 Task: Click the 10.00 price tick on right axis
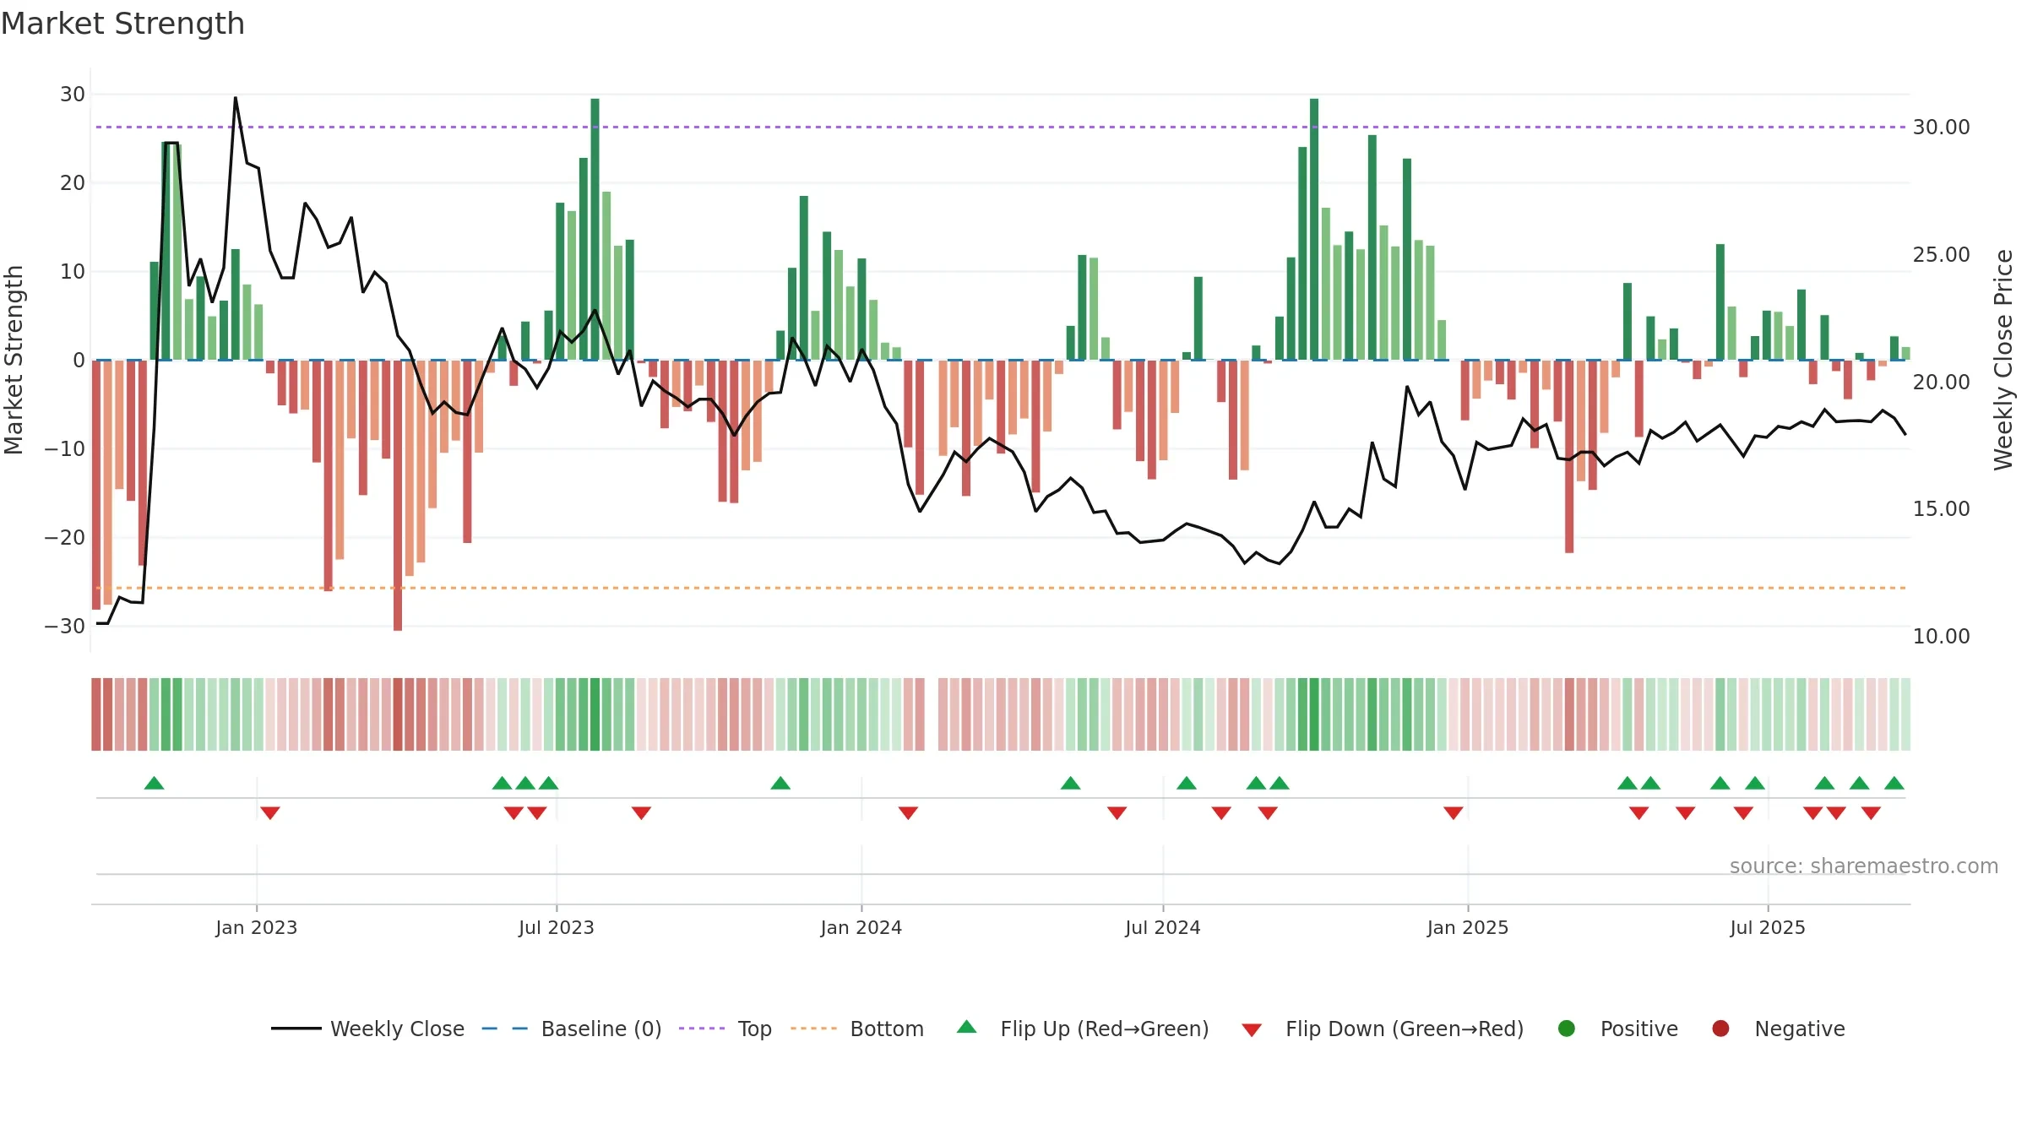[1942, 637]
